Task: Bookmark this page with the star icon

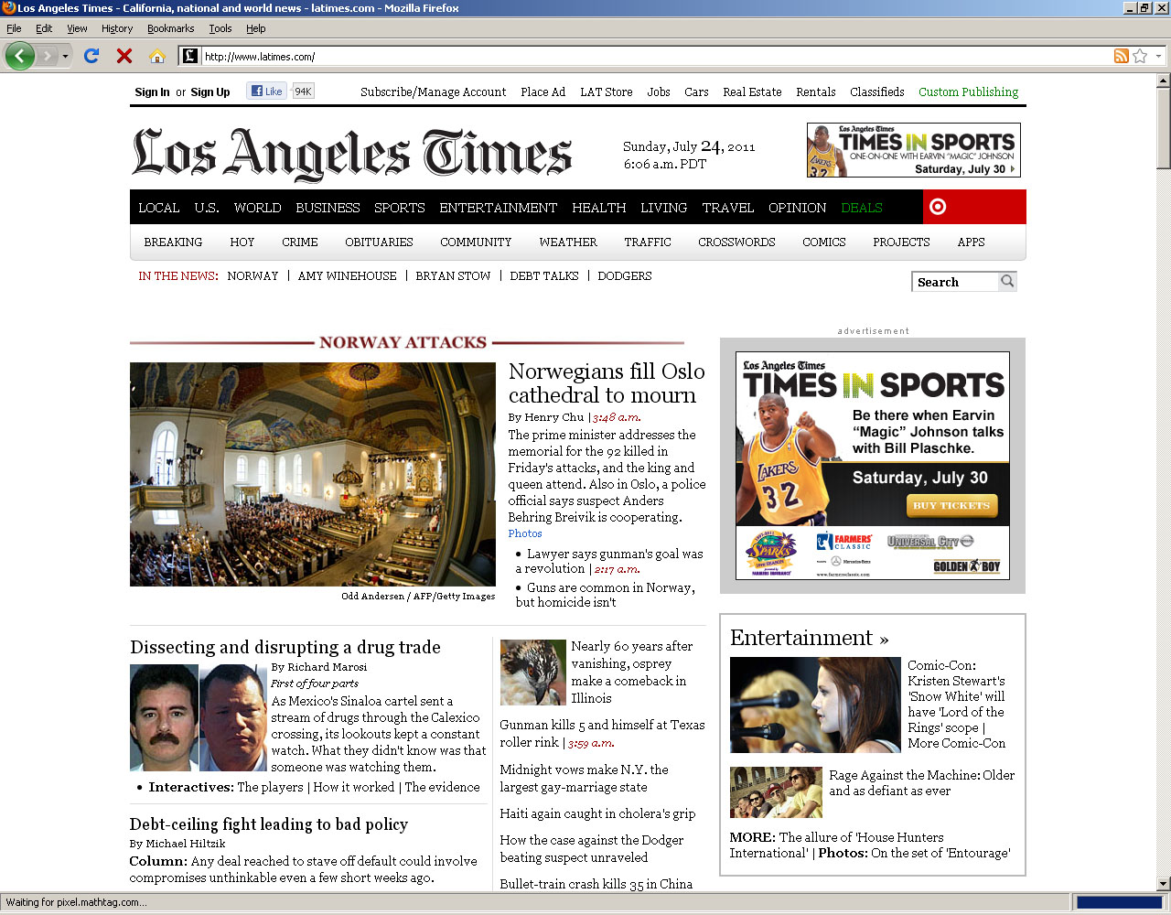Action: [x=1140, y=56]
